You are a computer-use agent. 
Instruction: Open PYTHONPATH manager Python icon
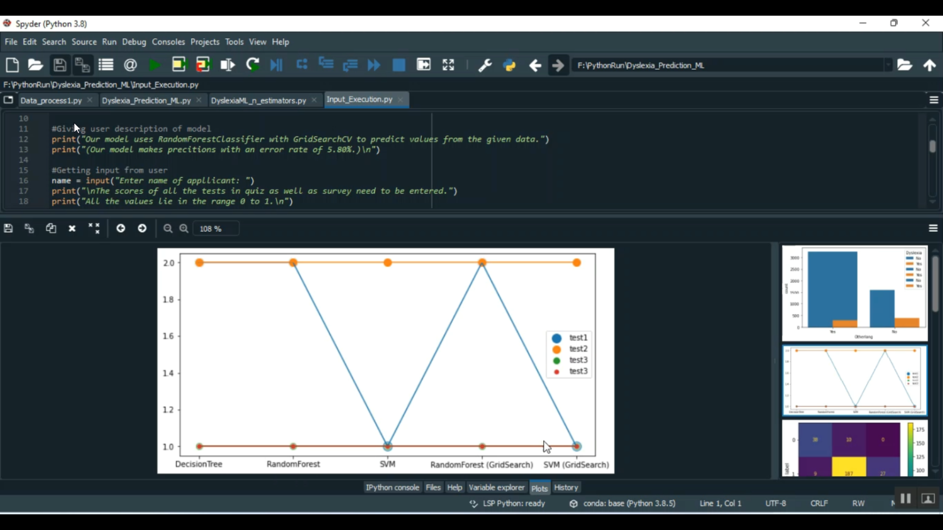click(509, 65)
